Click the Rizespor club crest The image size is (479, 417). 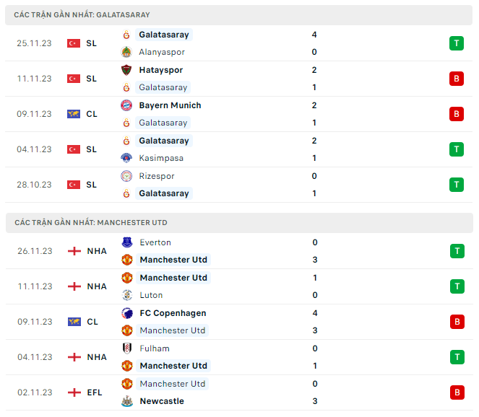pyautogui.click(x=126, y=176)
